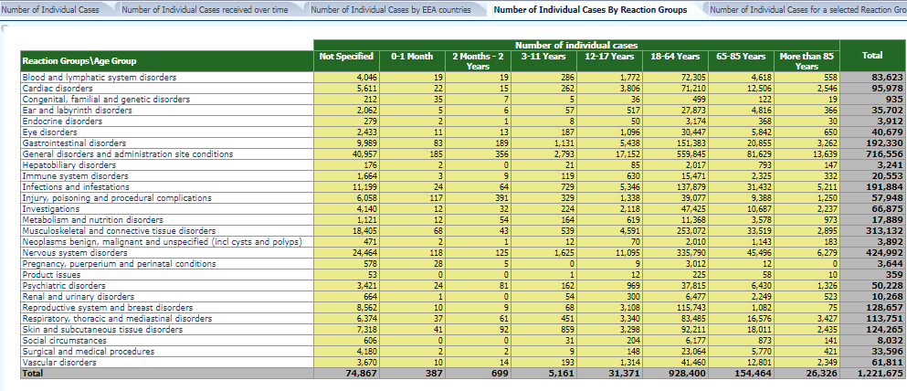Select the Vascular disorders row label
The image size is (907, 391).
(58, 363)
